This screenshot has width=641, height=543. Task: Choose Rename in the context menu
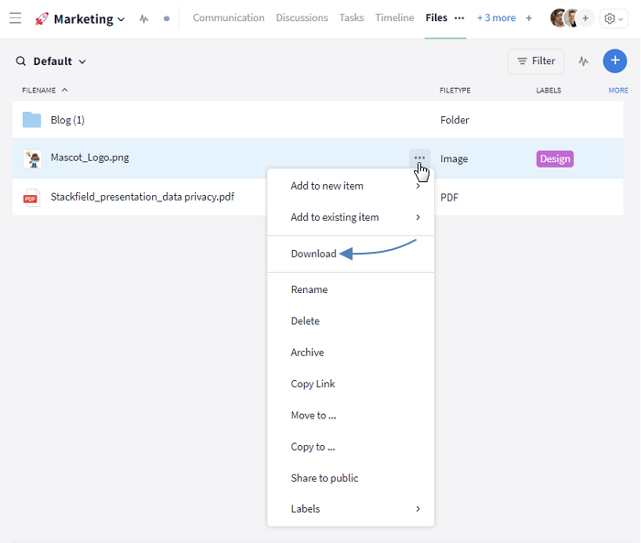coord(309,289)
